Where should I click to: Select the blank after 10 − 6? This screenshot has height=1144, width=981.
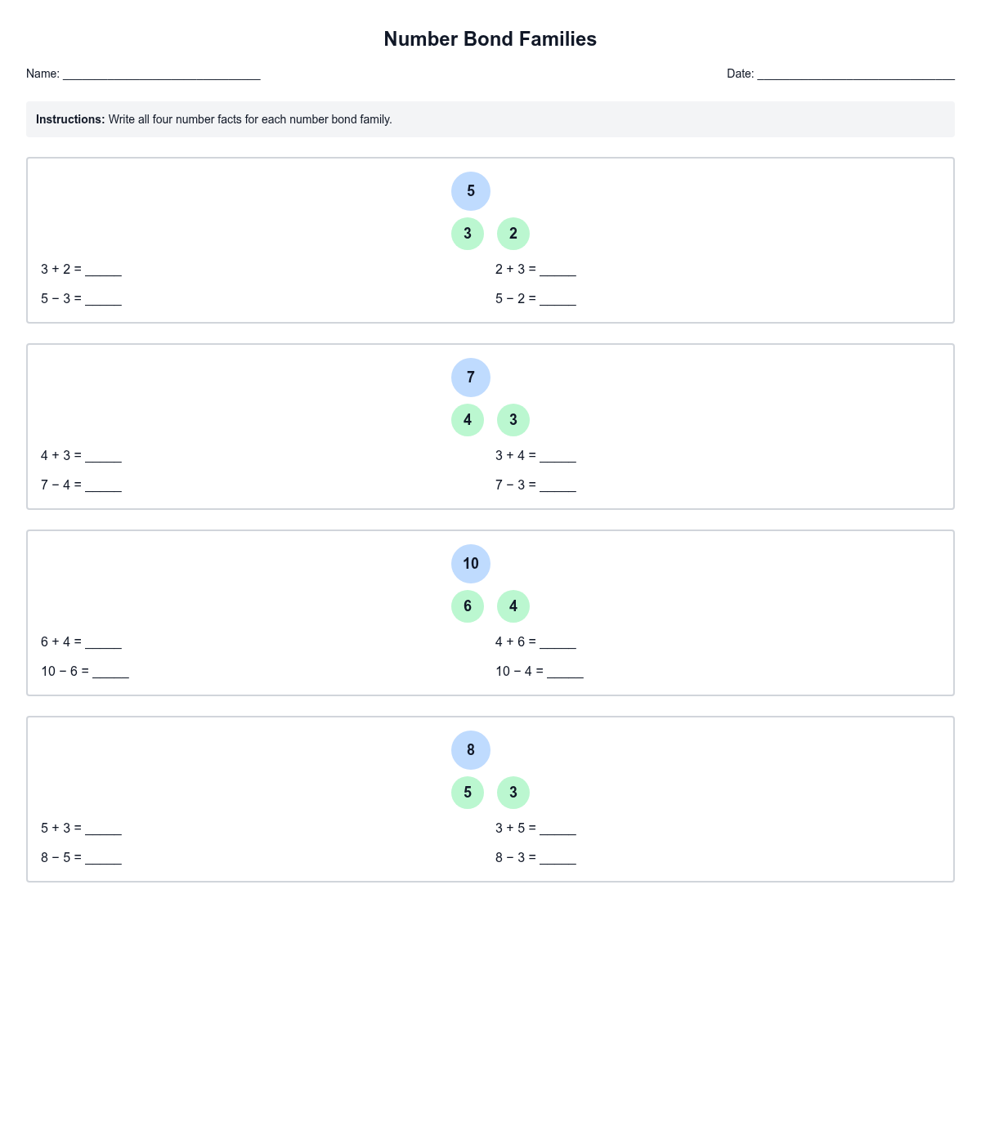110,672
